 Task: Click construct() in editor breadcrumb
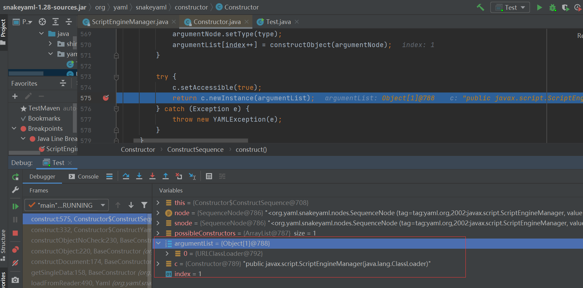coord(251,150)
